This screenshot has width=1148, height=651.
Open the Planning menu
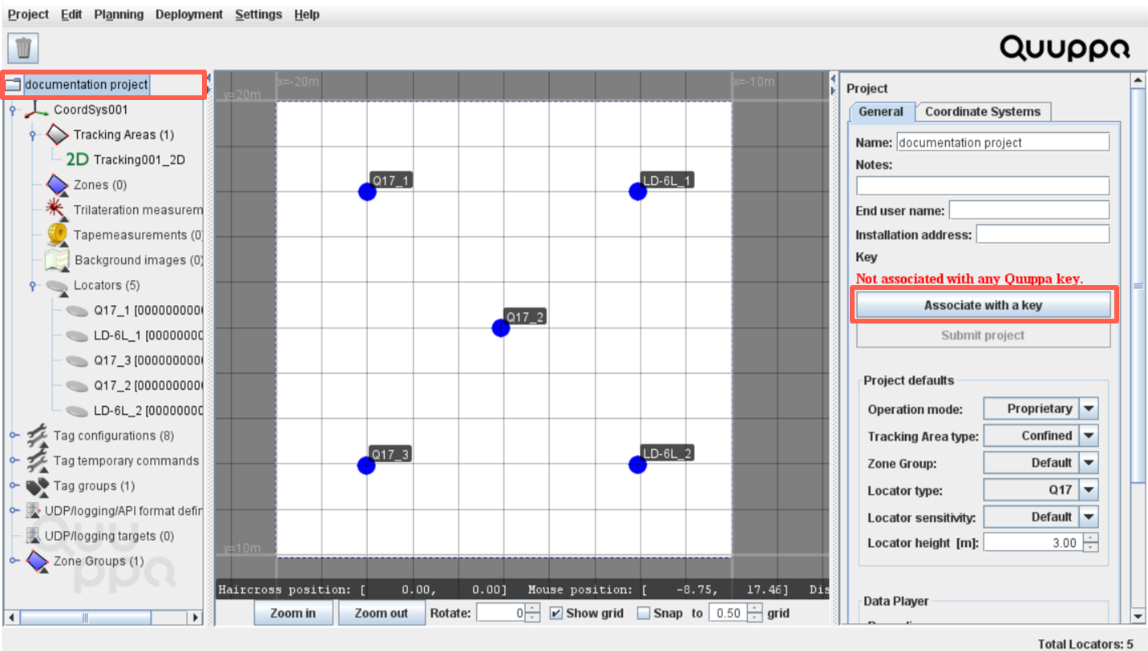coord(119,14)
